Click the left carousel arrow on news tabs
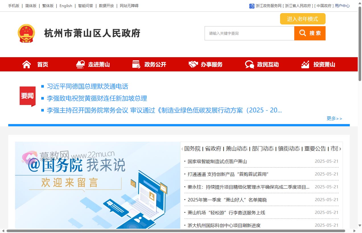Screen dimensions: 362x233 click(182, 149)
